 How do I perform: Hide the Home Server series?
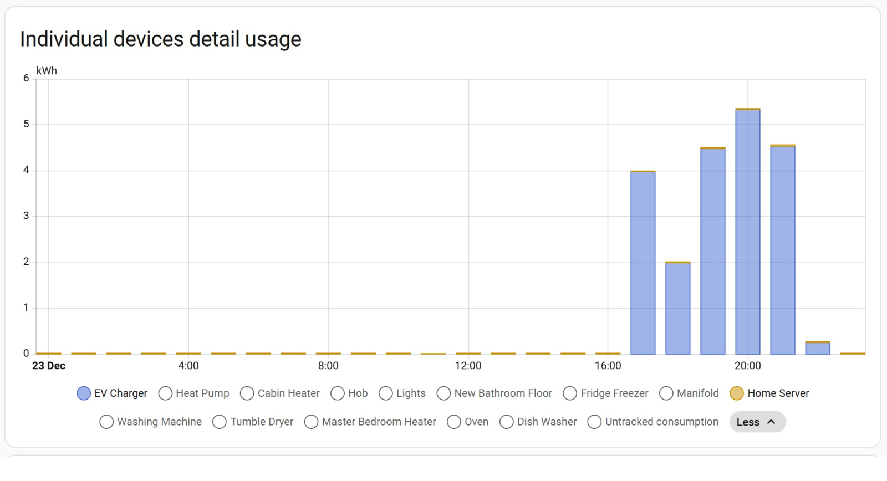click(x=737, y=393)
